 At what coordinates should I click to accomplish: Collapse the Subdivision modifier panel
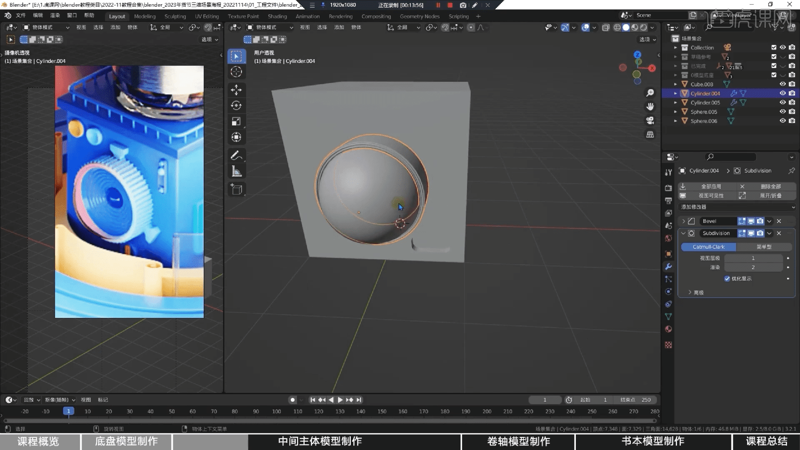click(x=683, y=233)
